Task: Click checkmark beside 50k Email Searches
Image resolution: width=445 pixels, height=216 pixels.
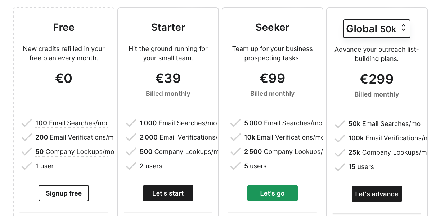Action: click(340, 124)
